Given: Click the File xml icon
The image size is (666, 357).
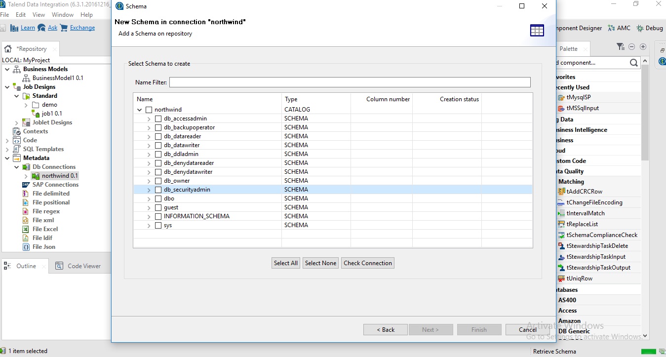Looking at the screenshot, I should coord(26,220).
